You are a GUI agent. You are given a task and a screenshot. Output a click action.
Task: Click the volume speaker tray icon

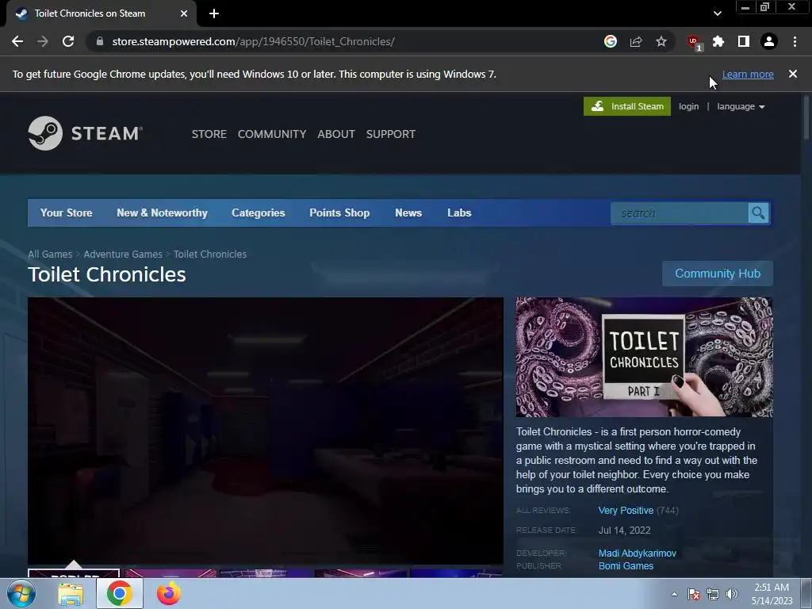[x=732, y=594]
